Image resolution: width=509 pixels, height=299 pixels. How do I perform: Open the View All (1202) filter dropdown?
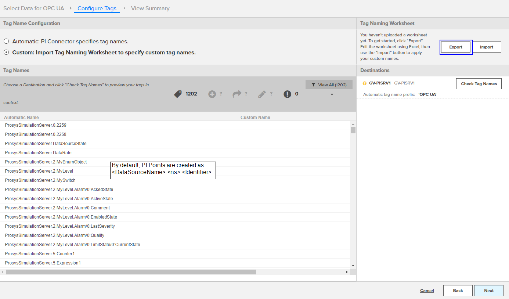tap(329, 85)
